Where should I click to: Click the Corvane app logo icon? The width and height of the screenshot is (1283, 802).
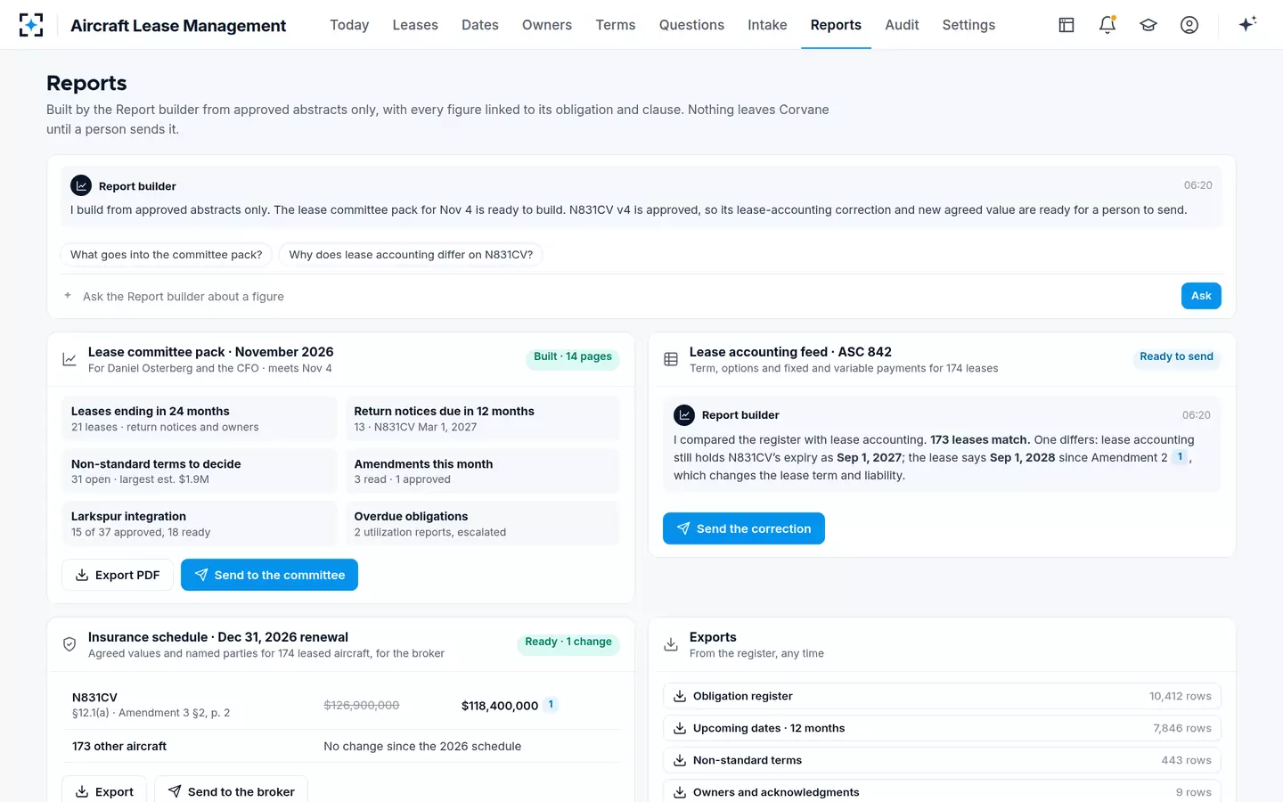click(31, 25)
